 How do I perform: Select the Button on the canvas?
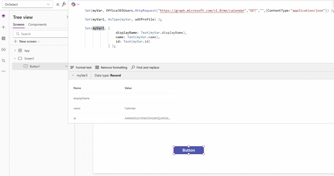point(189,150)
